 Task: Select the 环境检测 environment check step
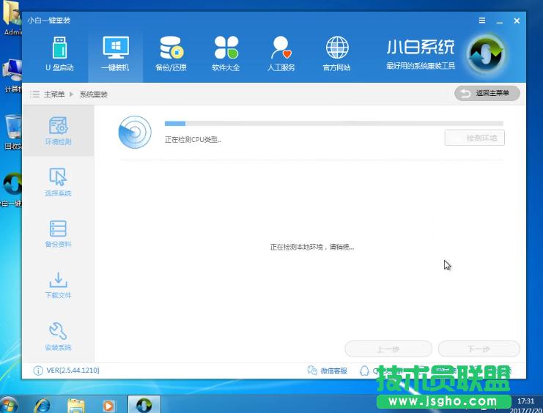[58, 130]
